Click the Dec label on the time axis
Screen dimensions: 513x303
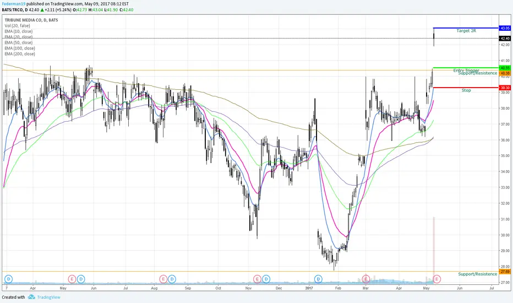click(279, 288)
